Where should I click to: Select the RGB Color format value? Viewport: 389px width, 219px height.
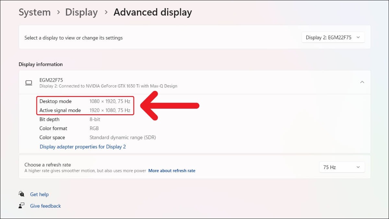coord(94,128)
